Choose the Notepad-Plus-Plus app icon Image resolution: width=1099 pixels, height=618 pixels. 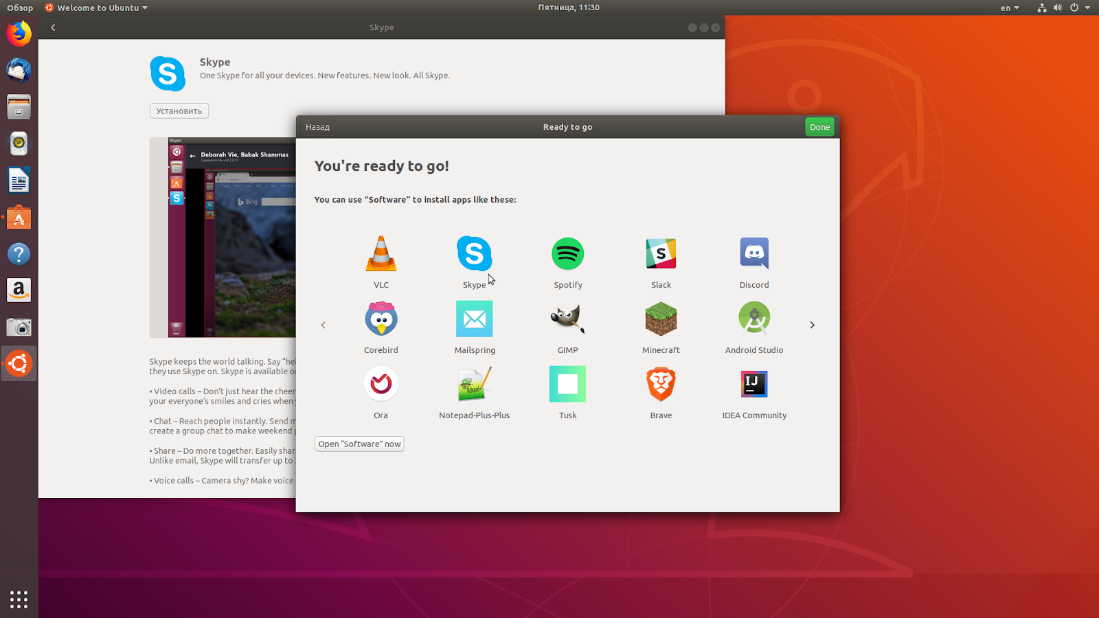(x=475, y=384)
